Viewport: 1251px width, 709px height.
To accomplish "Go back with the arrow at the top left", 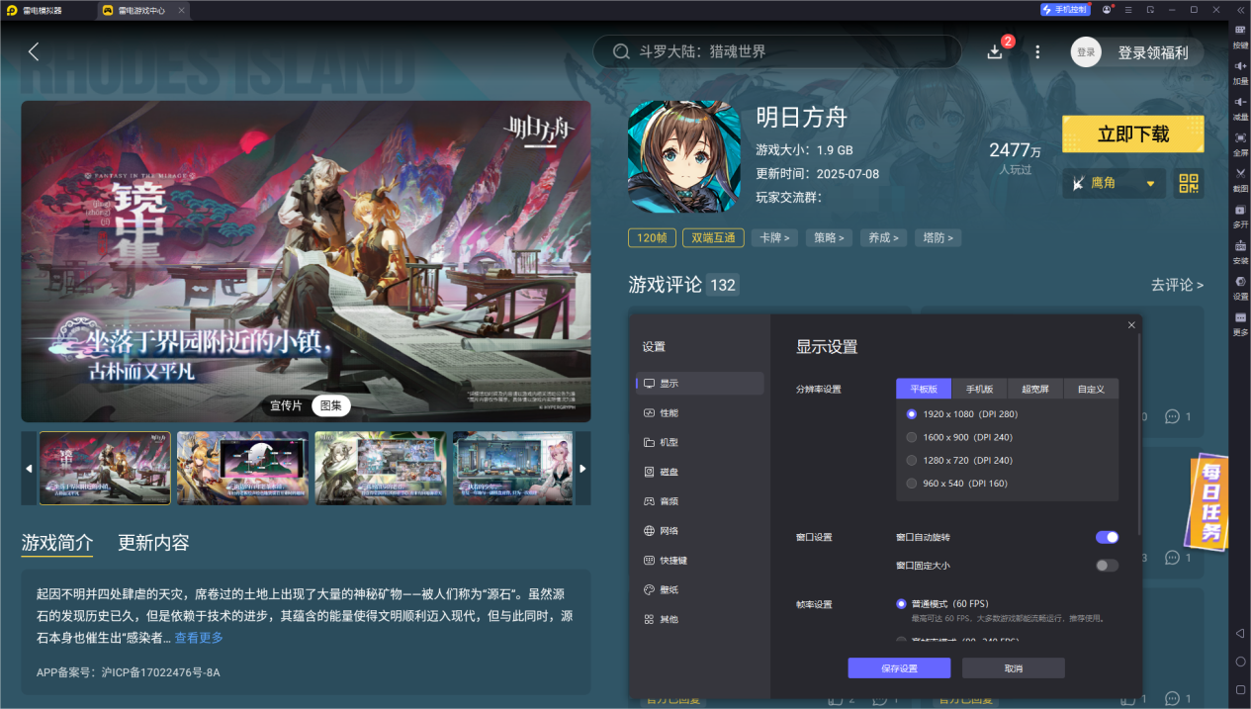I will (x=34, y=51).
